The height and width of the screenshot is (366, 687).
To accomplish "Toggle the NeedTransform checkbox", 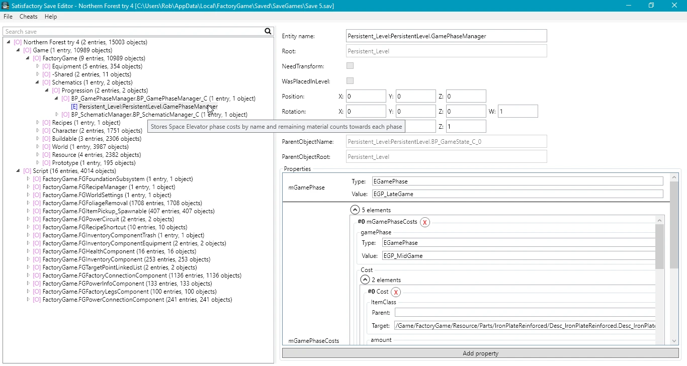I will coord(350,66).
